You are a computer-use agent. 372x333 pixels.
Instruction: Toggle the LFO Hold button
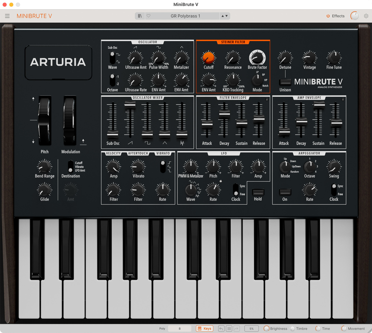pyautogui.click(x=258, y=192)
